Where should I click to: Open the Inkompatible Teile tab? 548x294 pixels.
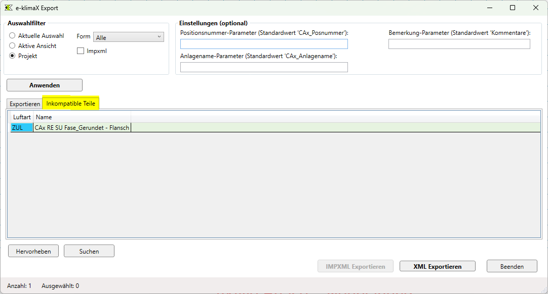click(70, 104)
